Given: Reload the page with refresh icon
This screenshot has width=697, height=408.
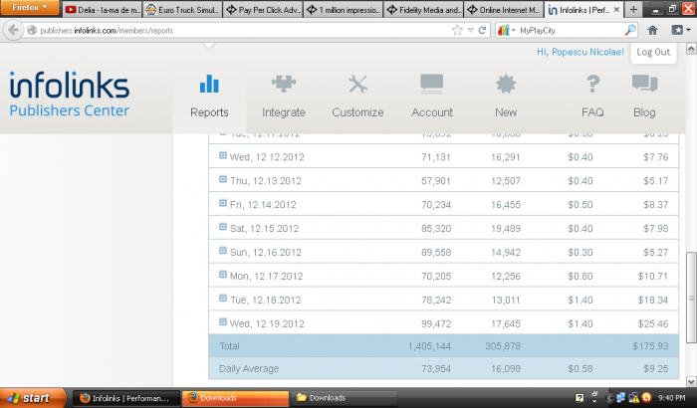Looking at the screenshot, I should 482,30.
